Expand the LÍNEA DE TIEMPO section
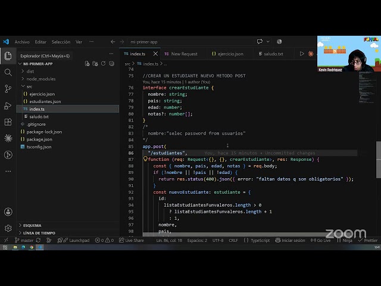The width and height of the screenshot is (381, 286). 39,233
